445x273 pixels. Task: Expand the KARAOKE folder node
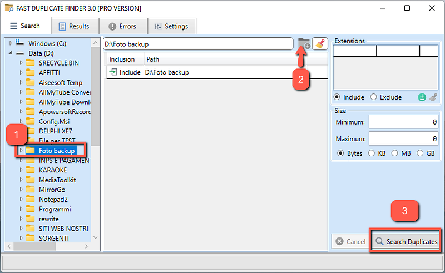pos(21,170)
